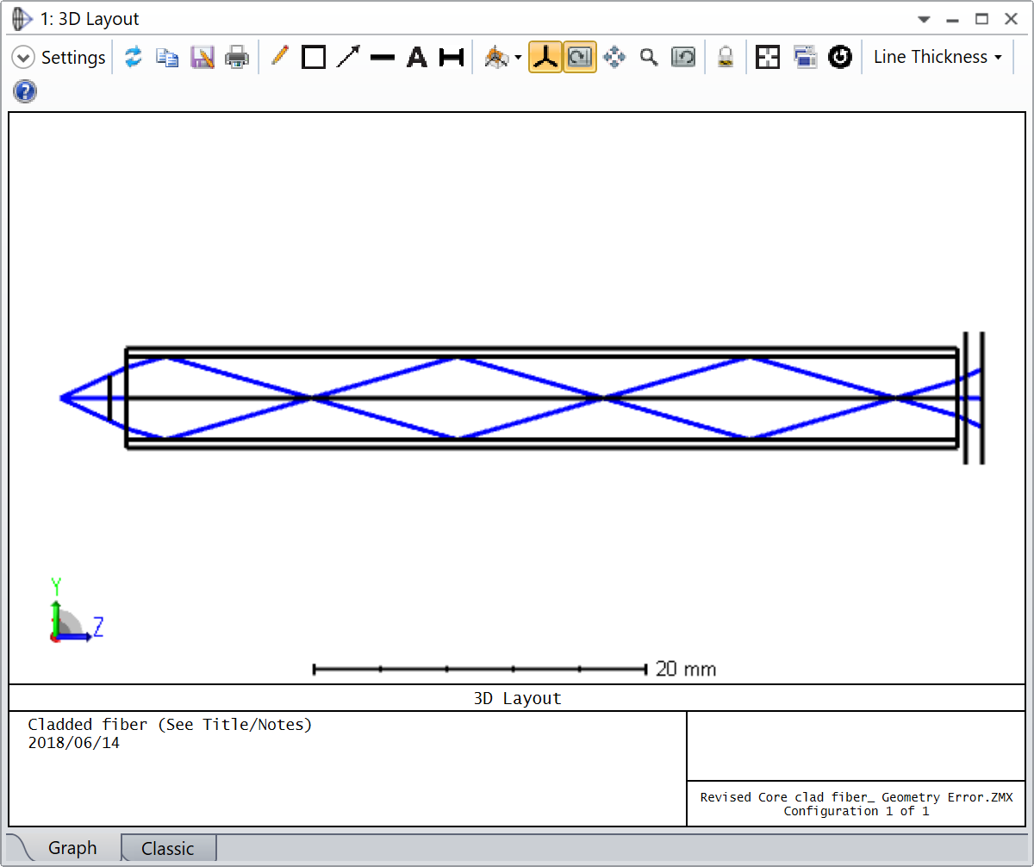
Task: Toggle the highlighted three-axis orientation button
Action: (545, 58)
